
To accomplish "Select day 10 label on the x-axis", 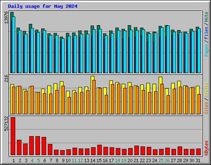I will point(68,160).
